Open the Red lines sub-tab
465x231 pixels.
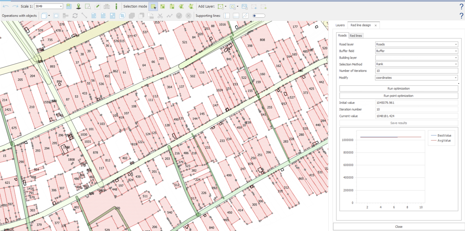356,36
